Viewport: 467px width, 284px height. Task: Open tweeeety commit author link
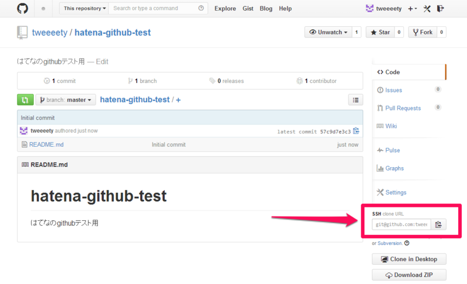tap(42, 130)
